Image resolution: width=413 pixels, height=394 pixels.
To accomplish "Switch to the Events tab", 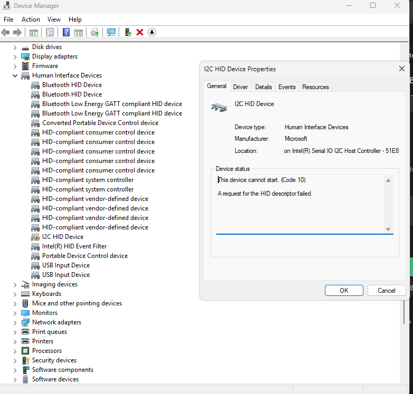I will point(287,87).
